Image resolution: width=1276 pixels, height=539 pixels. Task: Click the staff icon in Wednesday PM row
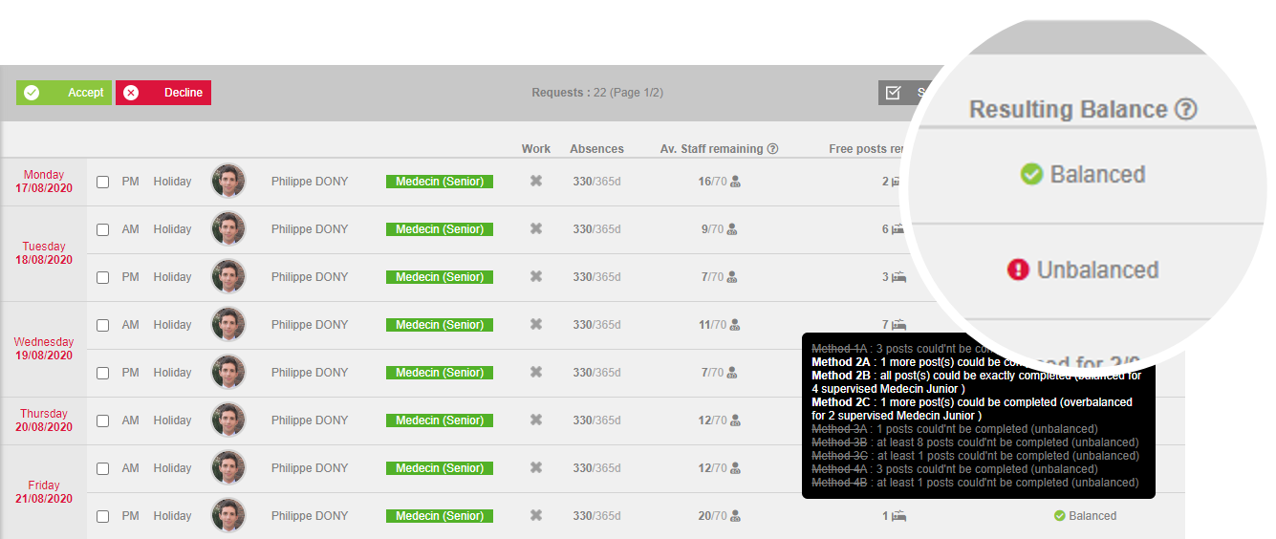pyautogui.click(x=732, y=373)
